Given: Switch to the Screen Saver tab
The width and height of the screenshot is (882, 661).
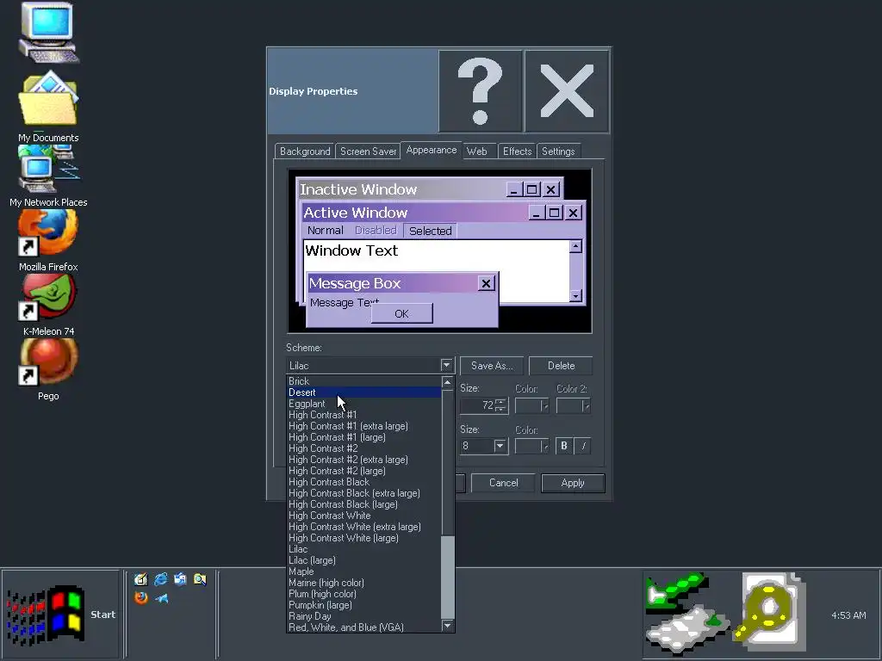Looking at the screenshot, I should pos(368,151).
